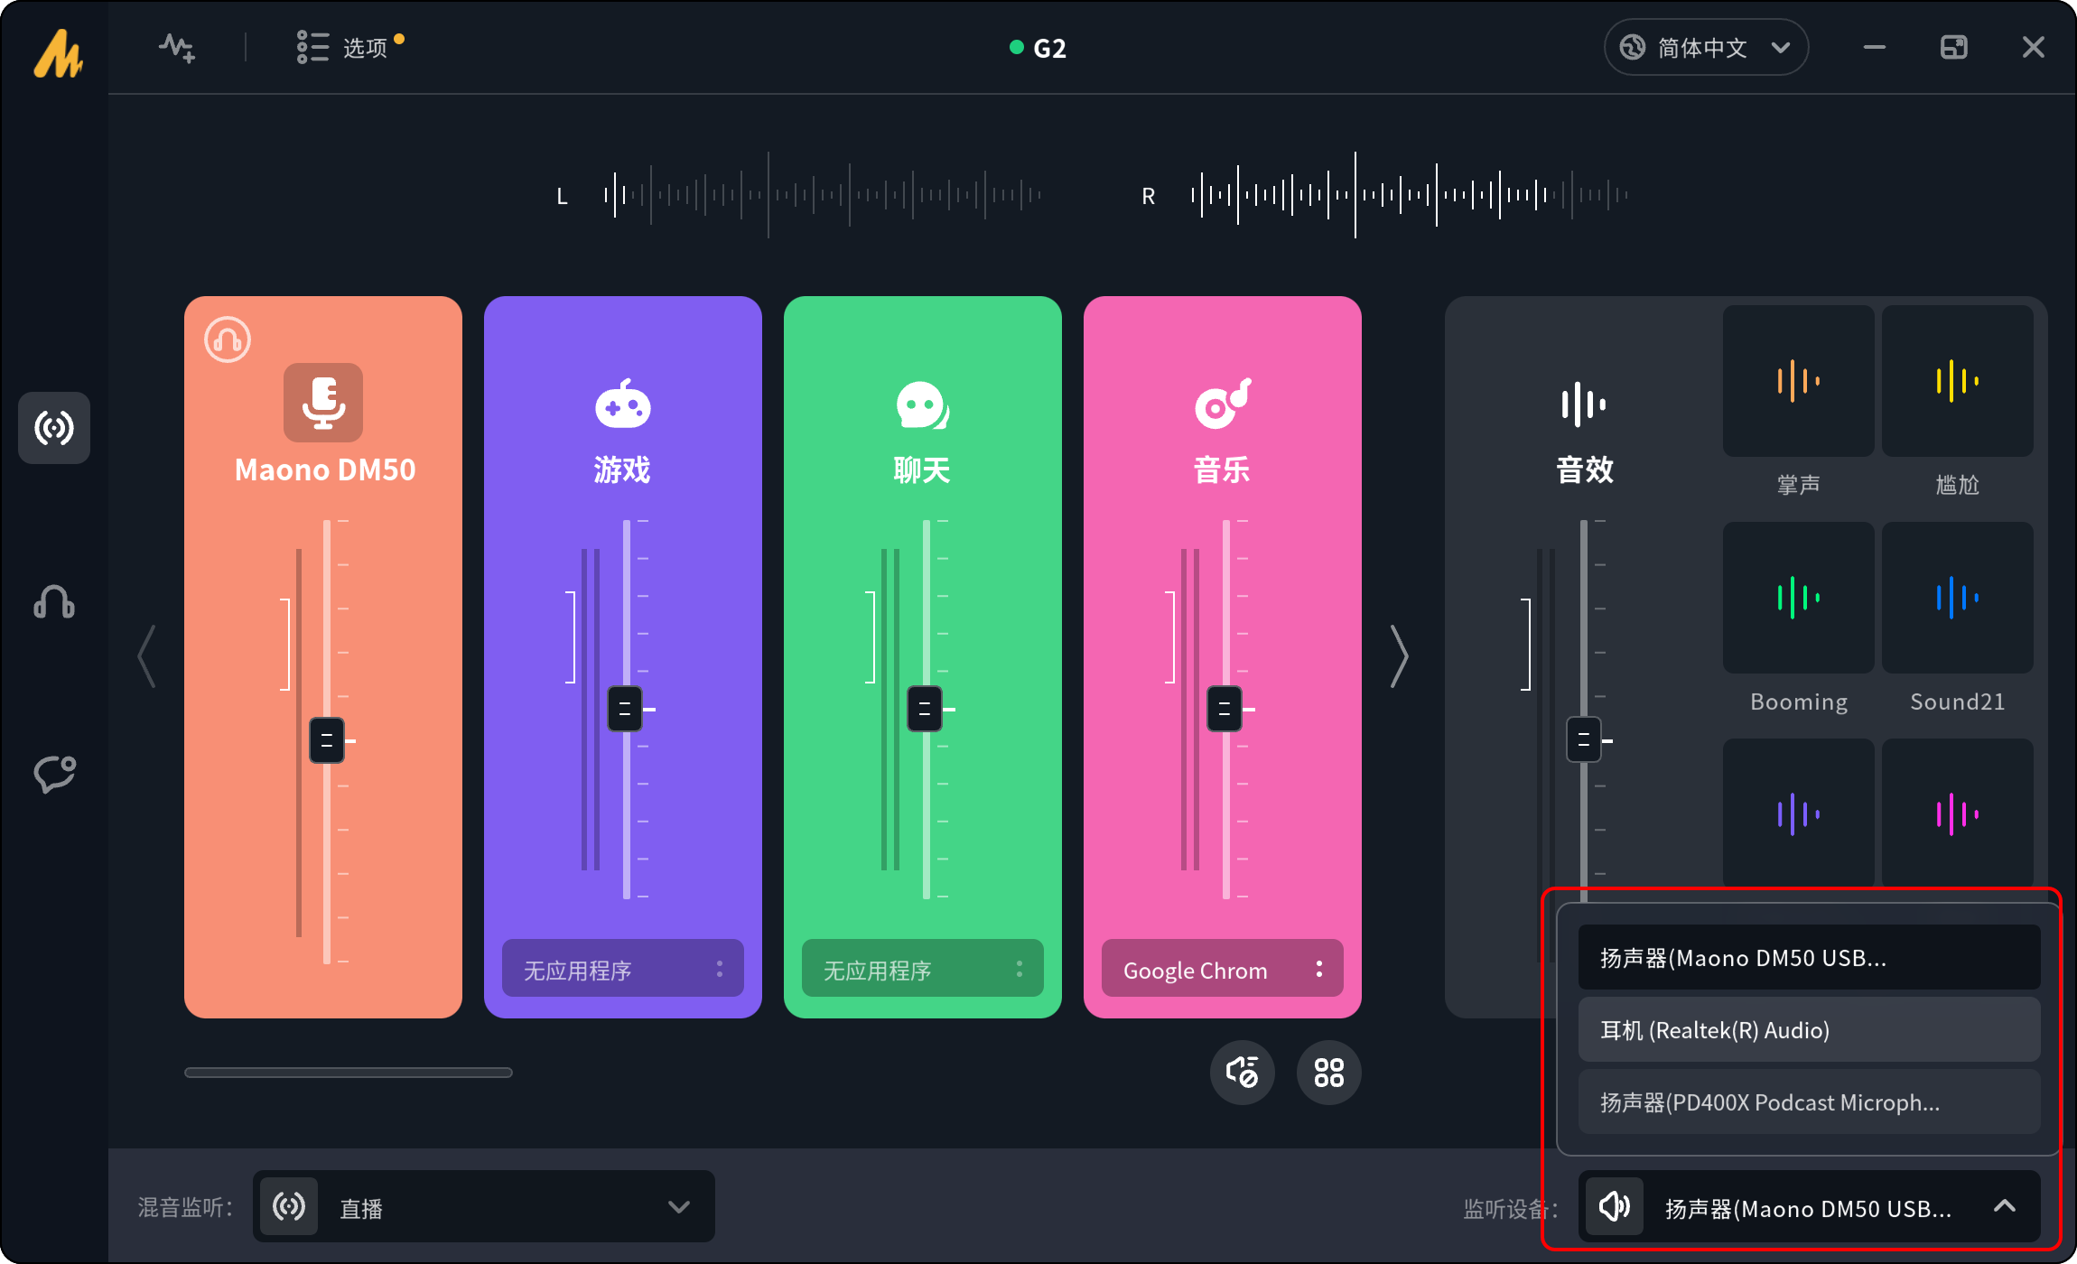
Task: Select 耳机 (Realtek(R) Audio) from list
Action: (x=1809, y=1030)
